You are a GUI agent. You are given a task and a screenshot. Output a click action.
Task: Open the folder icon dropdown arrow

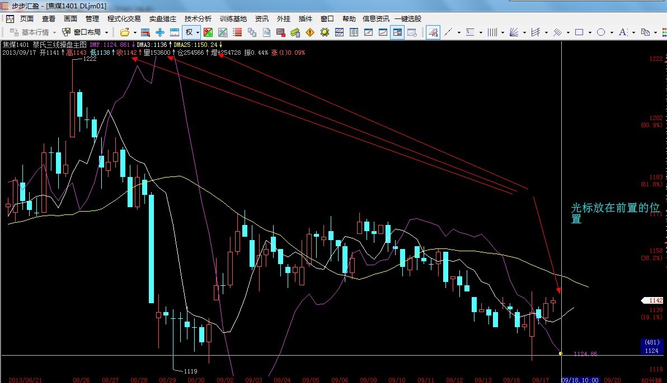(134, 32)
